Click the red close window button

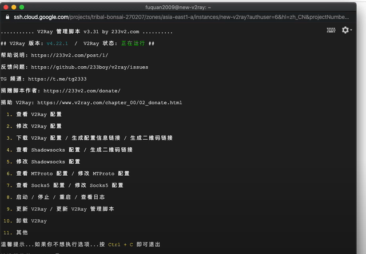(x=6, y=7)
